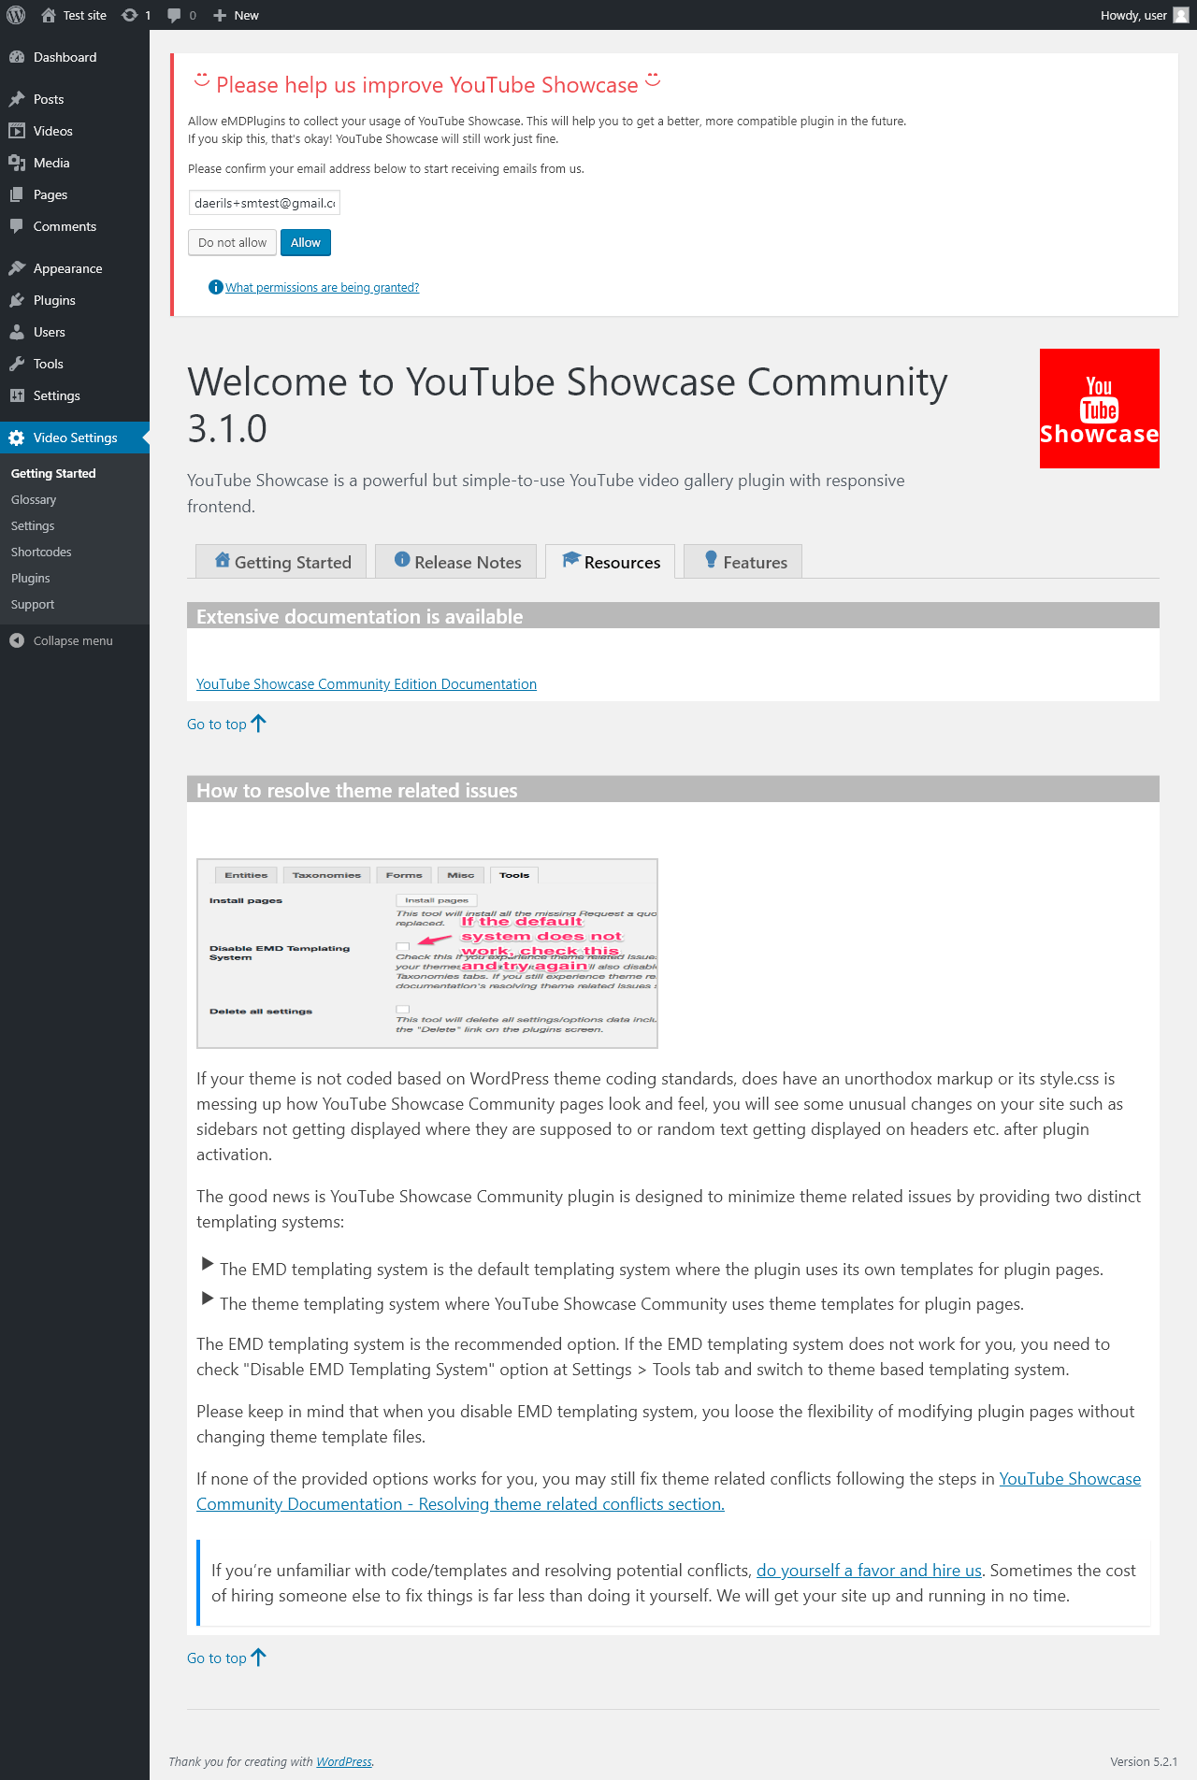The width and height of the screenshot is (1197, 1780).
Task: Expand the EMD templating system bullet triangle
Action: click(x=208, y=1264)
